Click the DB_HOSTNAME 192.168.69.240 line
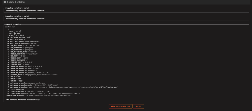This screenshot has height=111, width=252. pos(24,46)
